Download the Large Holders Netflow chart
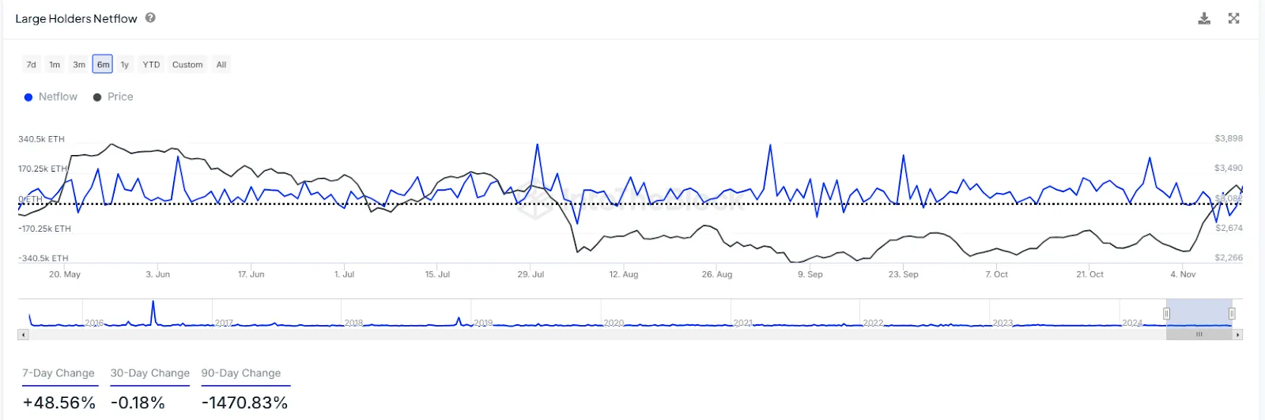 pyautogui.click(x=1204, y=18)
